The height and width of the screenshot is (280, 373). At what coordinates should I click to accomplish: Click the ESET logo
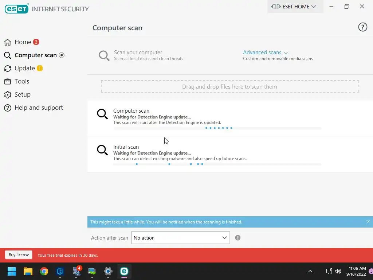(17, 9)
